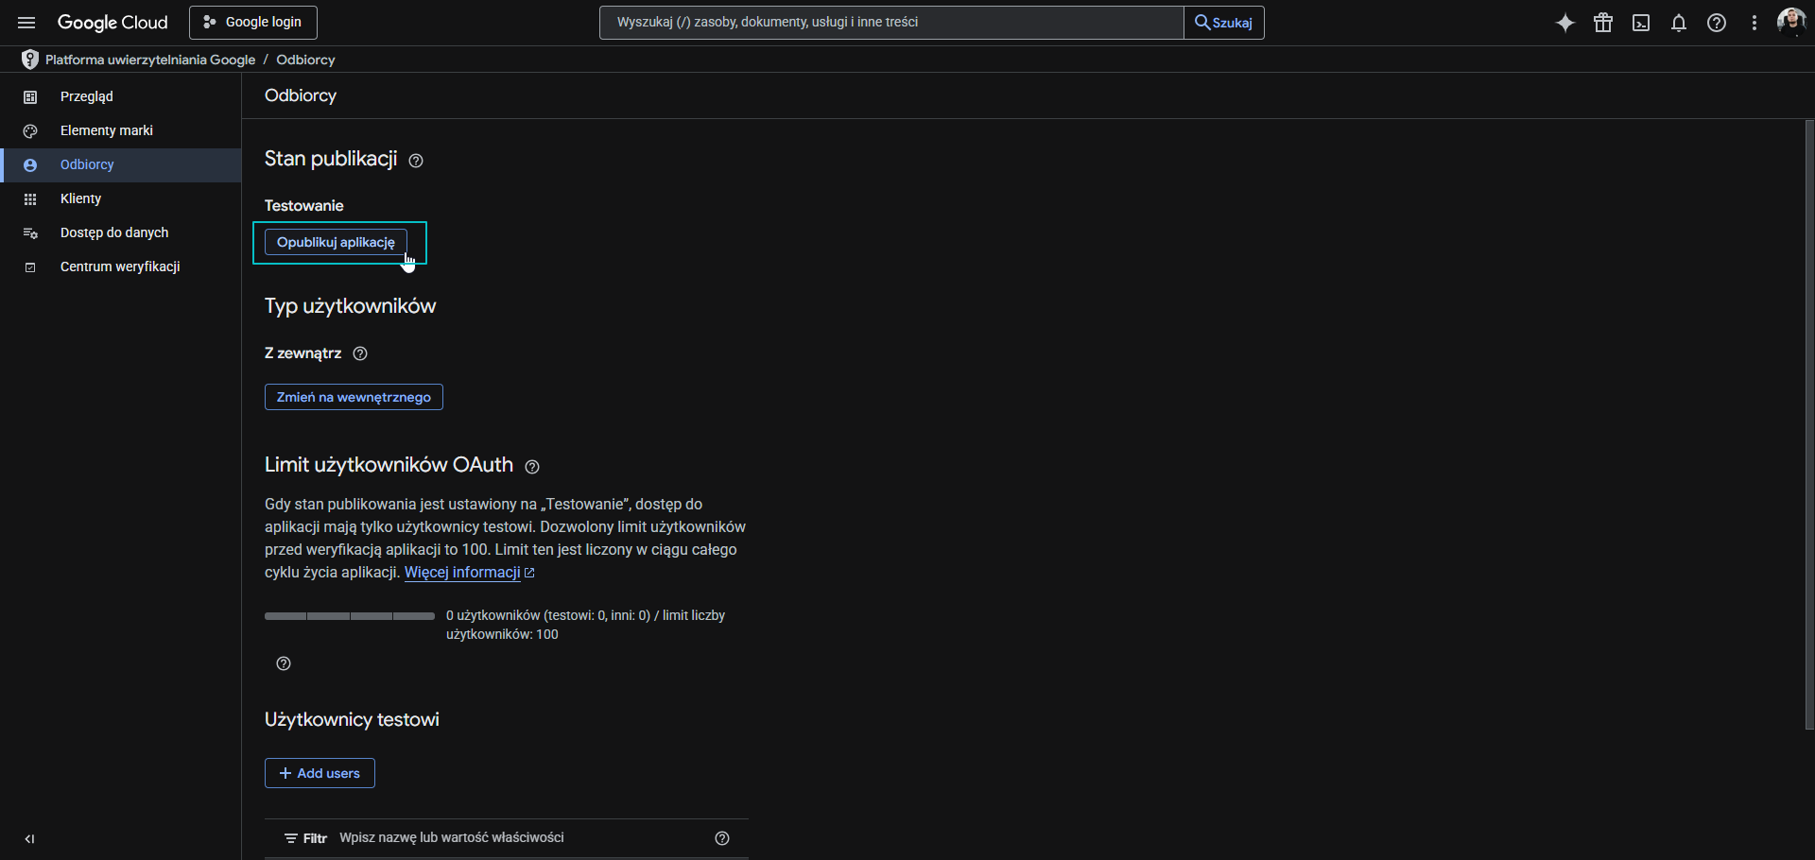Open the Więcej informacji link
This screenshot has width=1815, height=860.
pyautogui.click(x=462, y=573)
